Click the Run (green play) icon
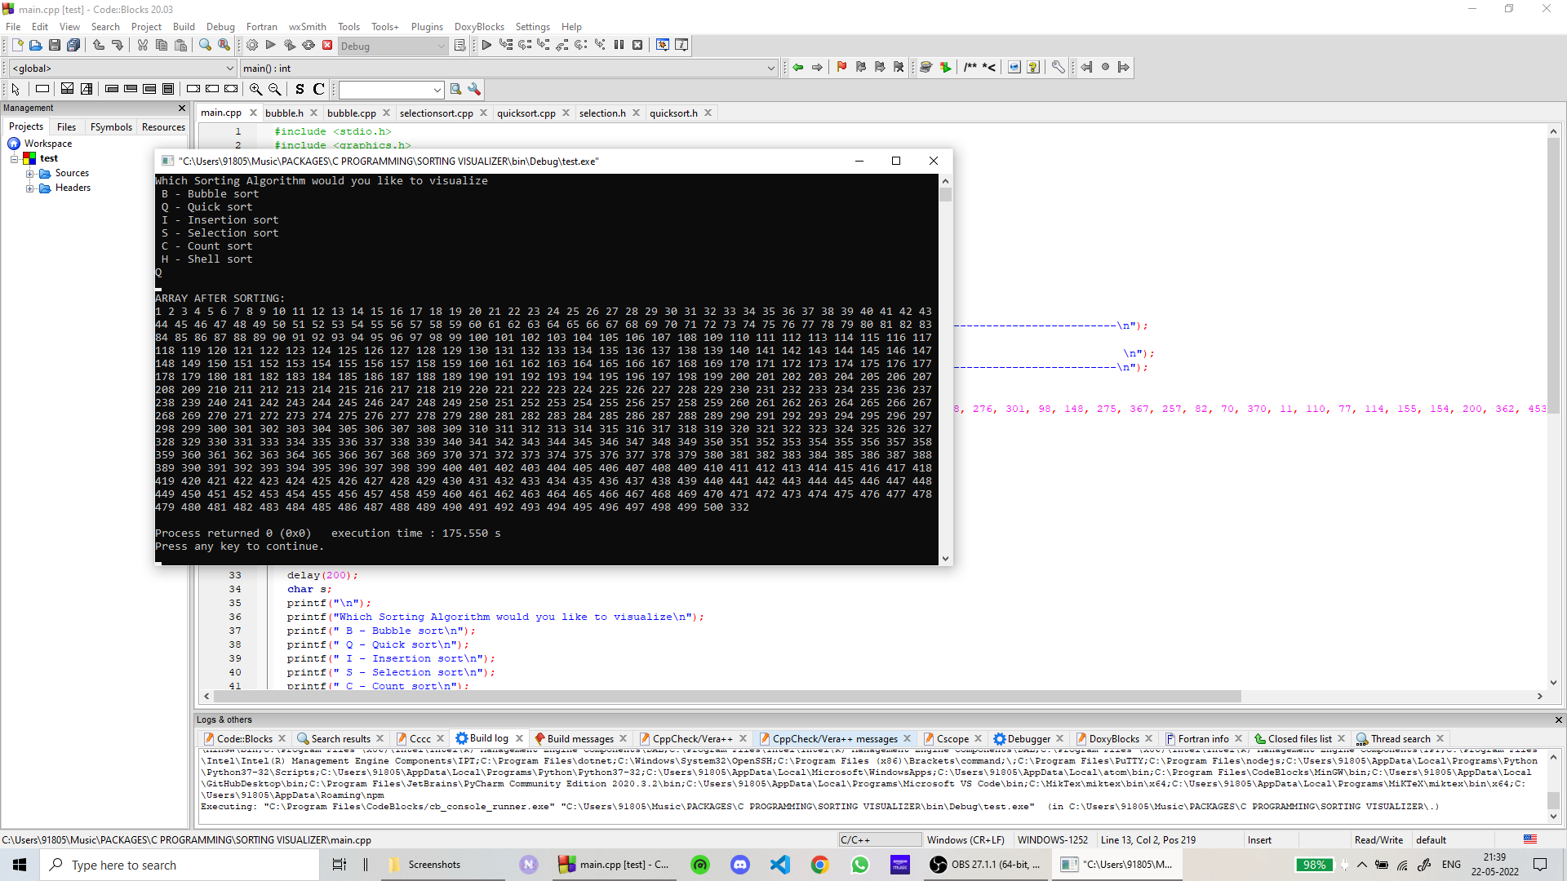The image size is (1567, 881). coord(269,45)
